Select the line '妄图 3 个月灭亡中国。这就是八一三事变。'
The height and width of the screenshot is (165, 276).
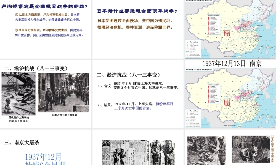(x=146, y=88)
